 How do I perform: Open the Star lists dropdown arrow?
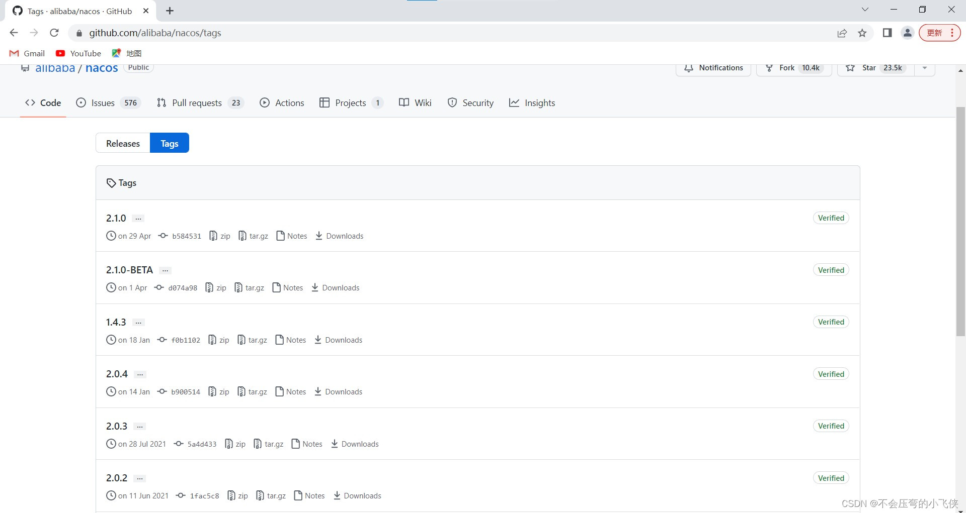coord(925,69)
